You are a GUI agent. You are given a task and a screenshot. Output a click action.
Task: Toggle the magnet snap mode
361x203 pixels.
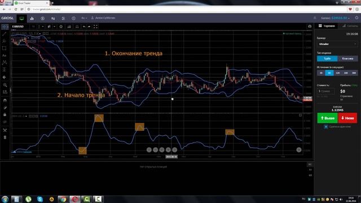tap(5, 100)
